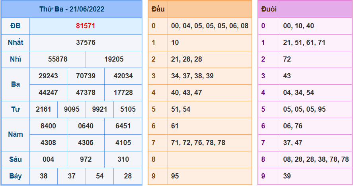
Task: Click the Năm row label
Action: tap(15, 134)
